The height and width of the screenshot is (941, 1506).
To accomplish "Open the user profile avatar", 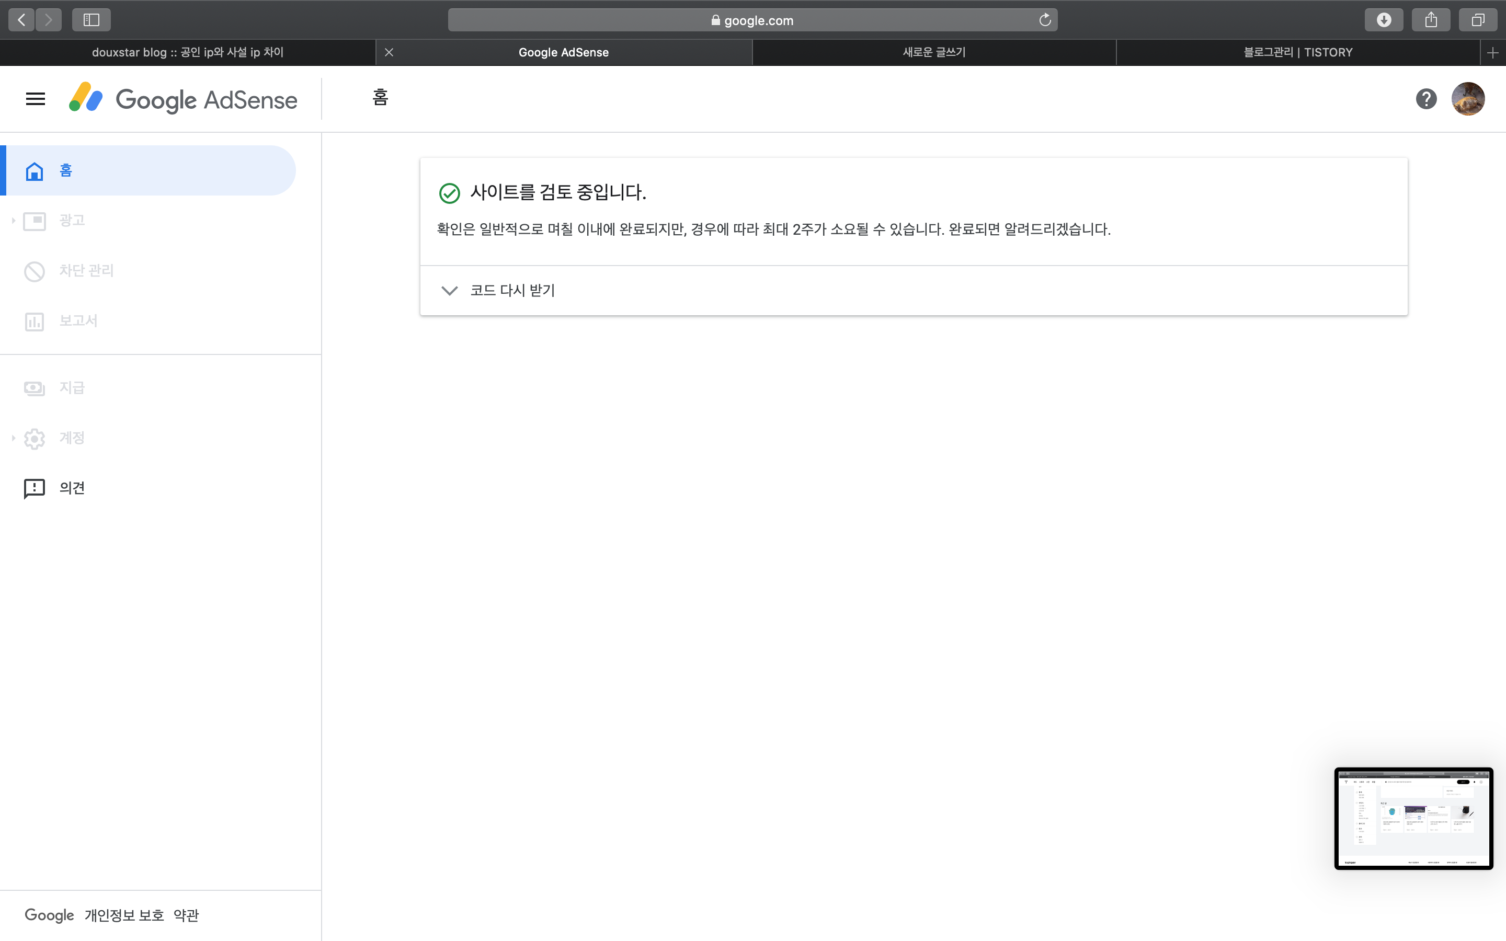I will [1467, 99].
